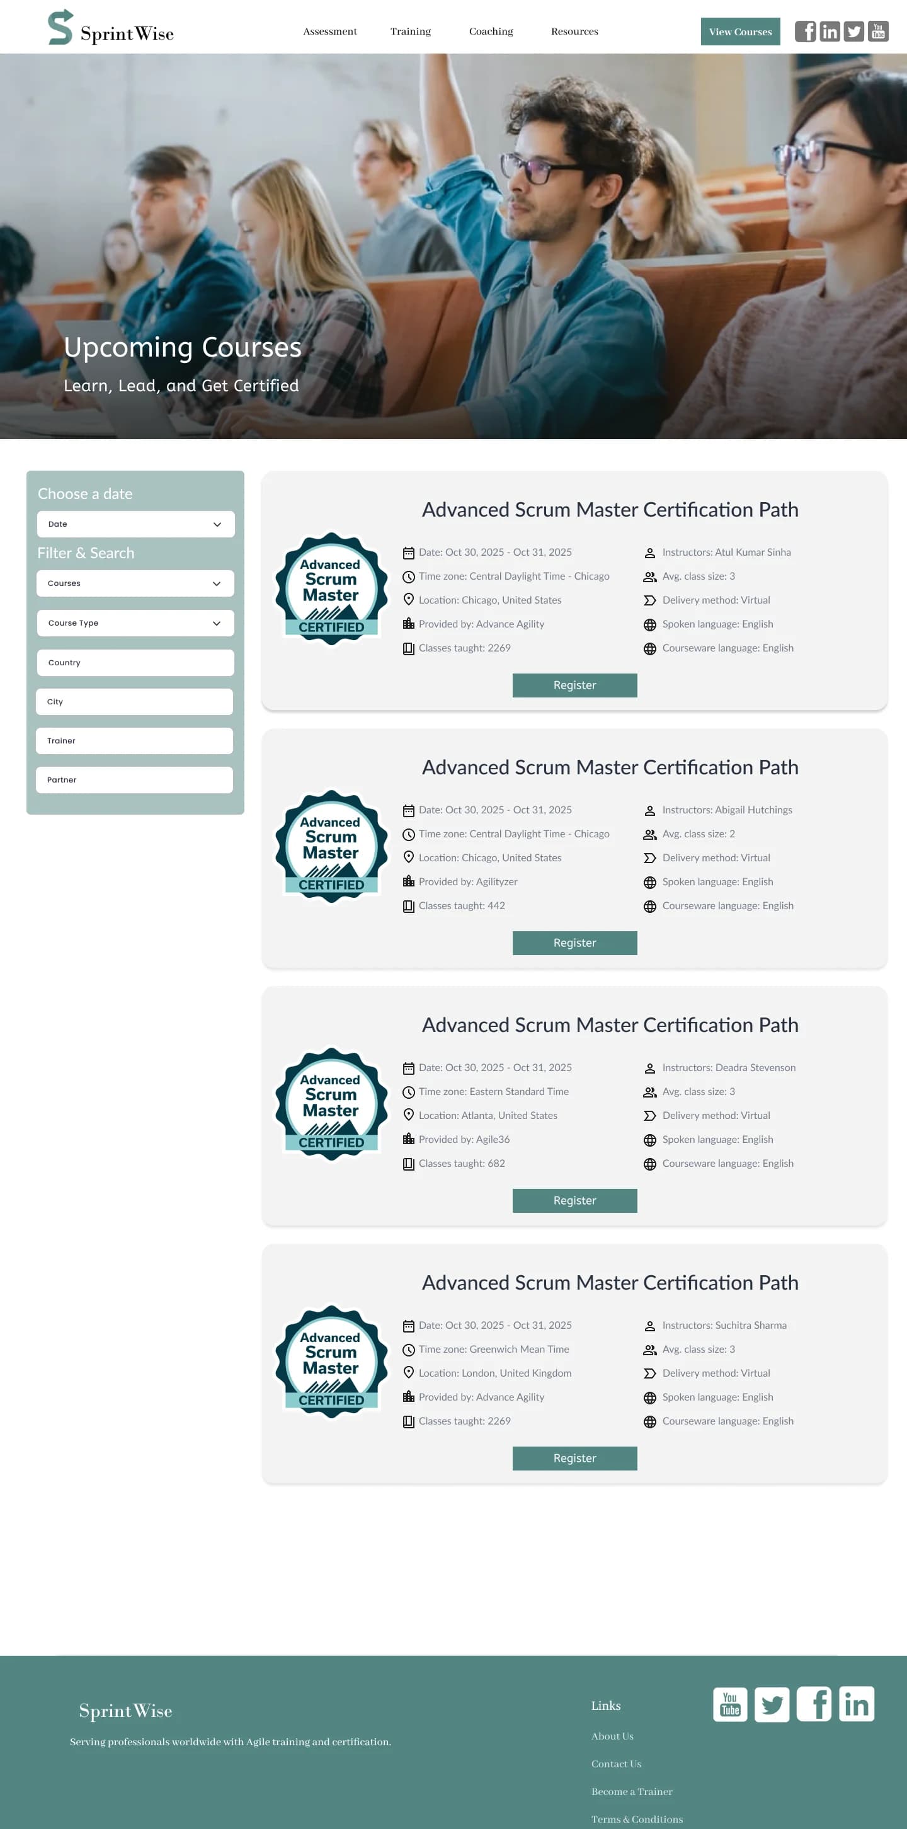Image resolution: width=907 pixels, height=1829 pixels.
Task: Click the Advanced Scrum Master badge in Atul Kumar Sinha card
Action: click(331, 588)
